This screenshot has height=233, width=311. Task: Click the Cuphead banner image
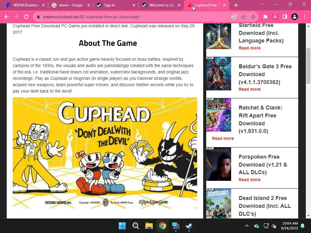(x=105, y=153)
